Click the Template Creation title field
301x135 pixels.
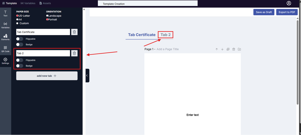pyautogui.click(x=148, y=3)
